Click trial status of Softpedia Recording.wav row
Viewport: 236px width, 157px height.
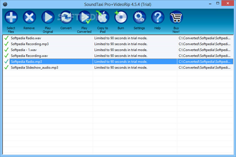point(121,56)
